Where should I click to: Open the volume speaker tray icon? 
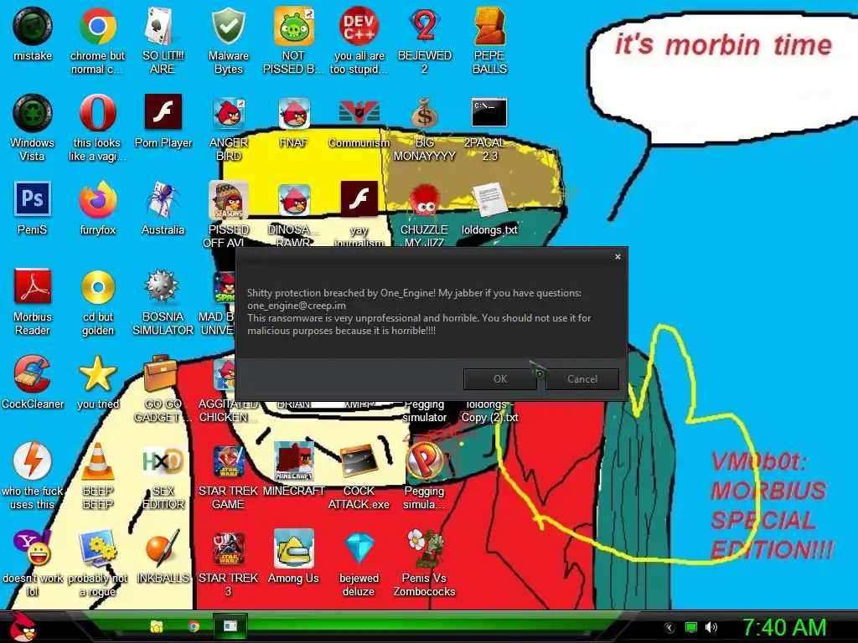coord(711,627)
